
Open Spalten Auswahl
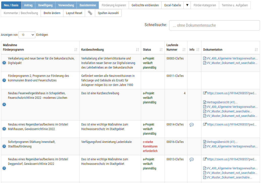click(108, 13)
